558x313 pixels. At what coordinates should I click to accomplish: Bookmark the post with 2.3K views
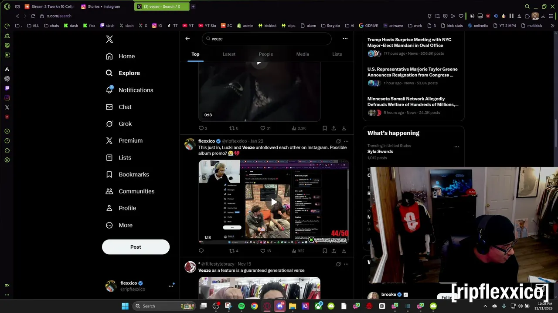point(325,128)
